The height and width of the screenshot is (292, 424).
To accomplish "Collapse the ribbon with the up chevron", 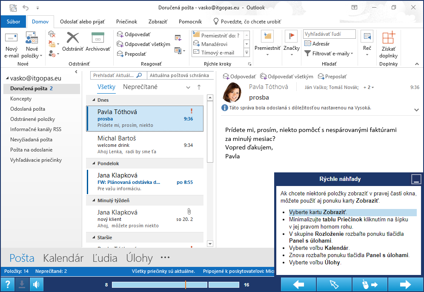I will pyautogui.click(x=417, y=64).
